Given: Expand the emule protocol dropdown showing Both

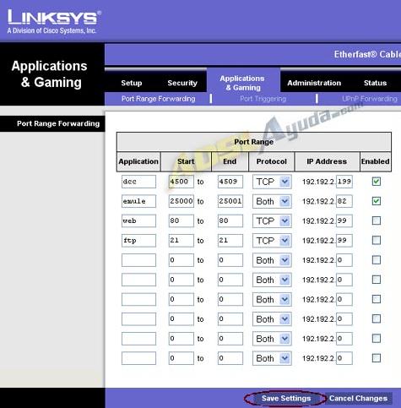Looking at the screenshot, I should [x=272, y=201].
